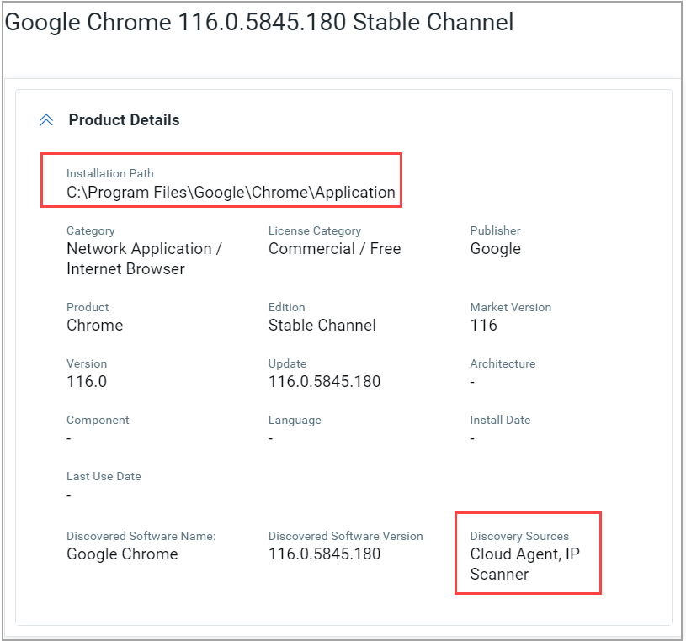This screenshot has width=686, height=641.
Task: Click the Publisher label
Action: point(495,230)
